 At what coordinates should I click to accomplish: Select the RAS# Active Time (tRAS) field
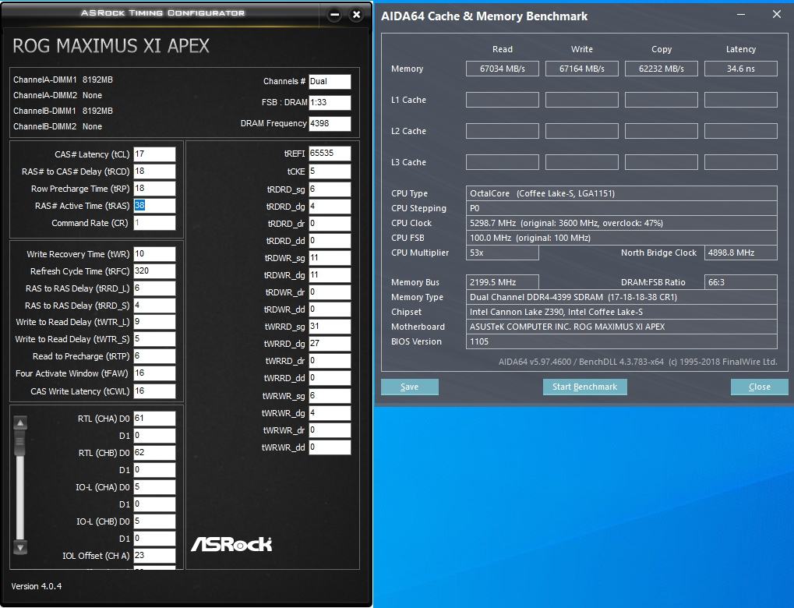[x=154, y=206]
